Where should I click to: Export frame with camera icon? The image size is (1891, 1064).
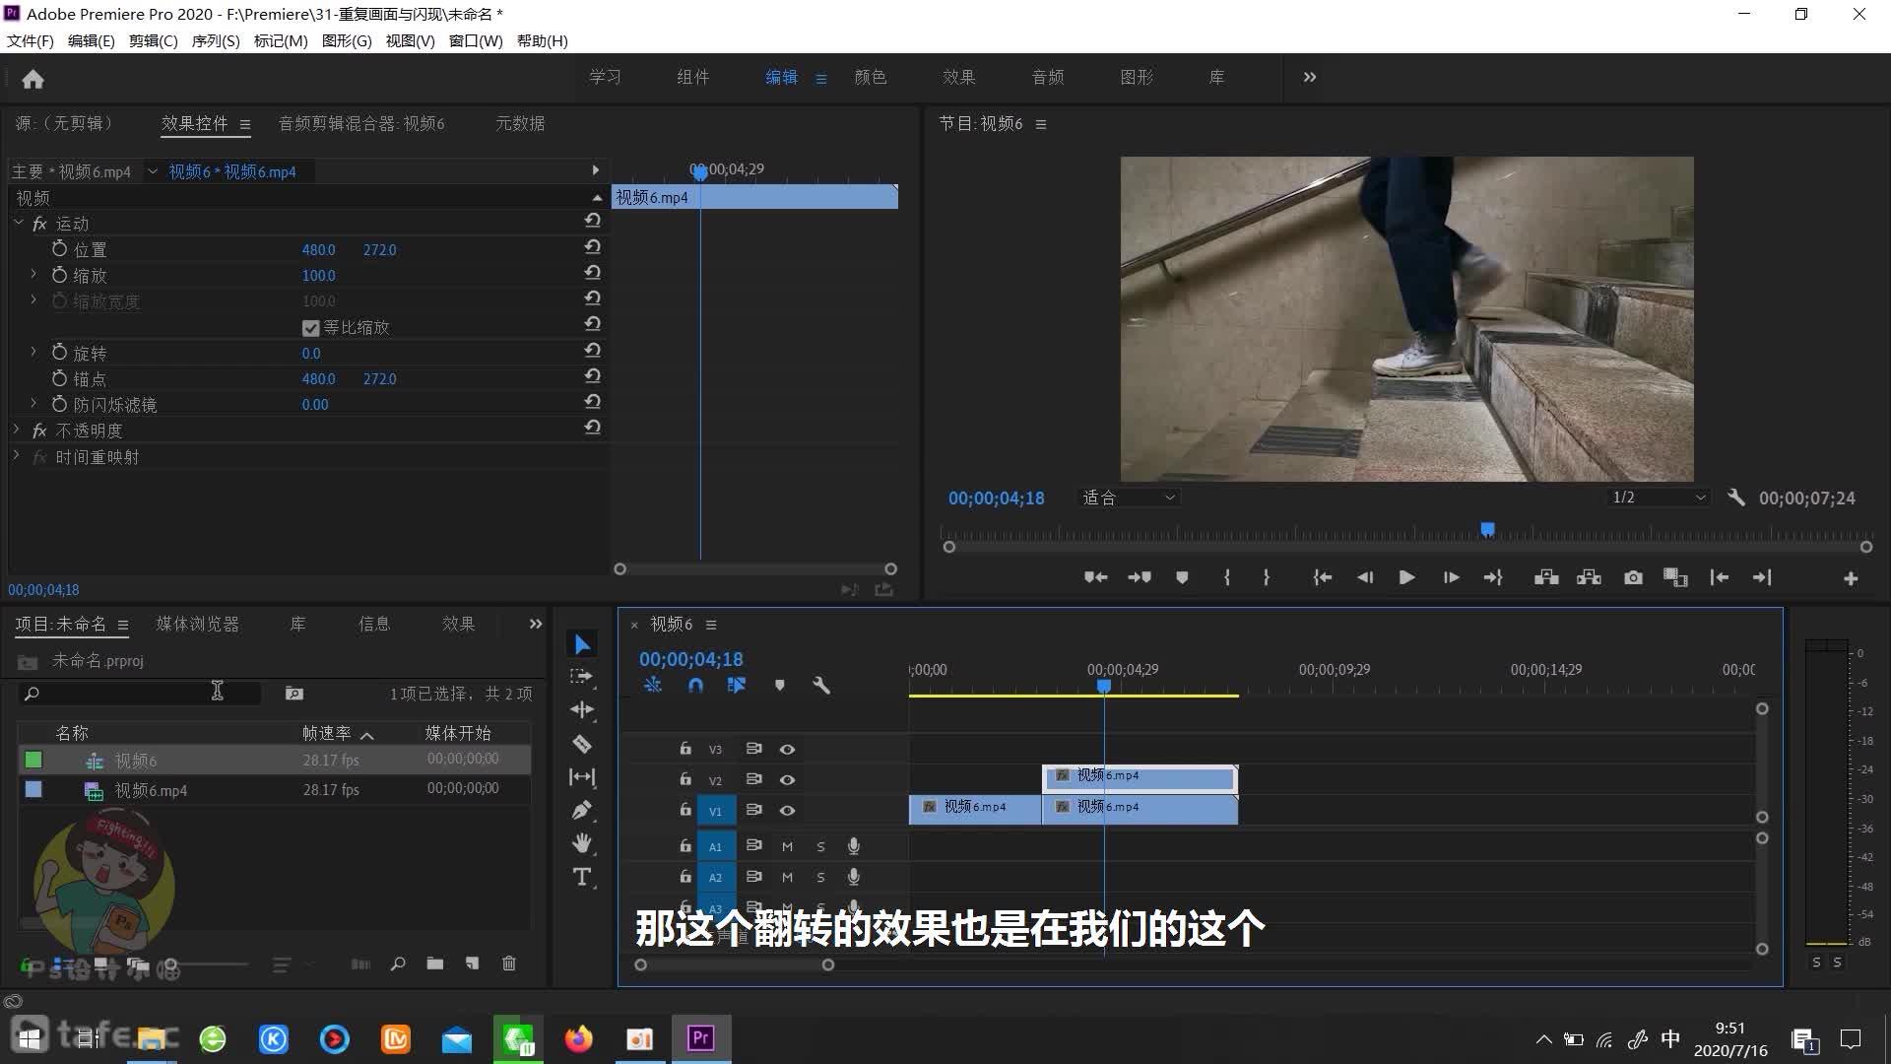tap(1633, 578)
